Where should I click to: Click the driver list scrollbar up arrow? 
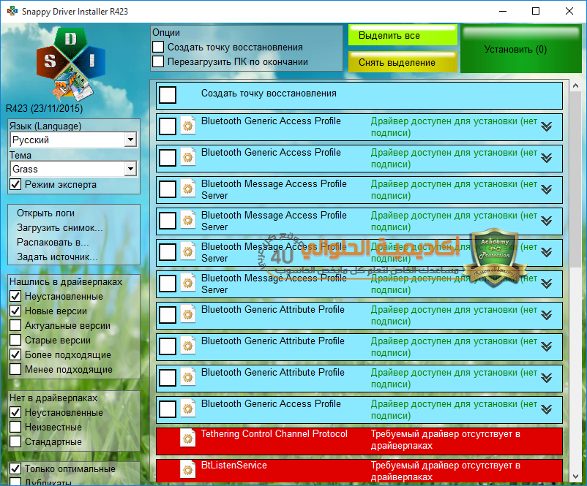(x=576, y=86)
